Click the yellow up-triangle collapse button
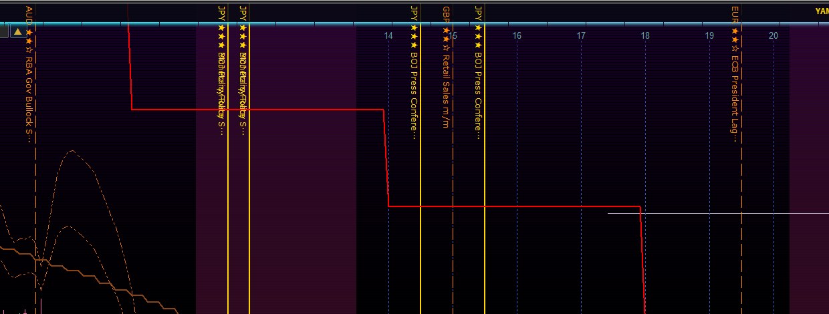The image size is (829, 314). (x=18, y=31)
